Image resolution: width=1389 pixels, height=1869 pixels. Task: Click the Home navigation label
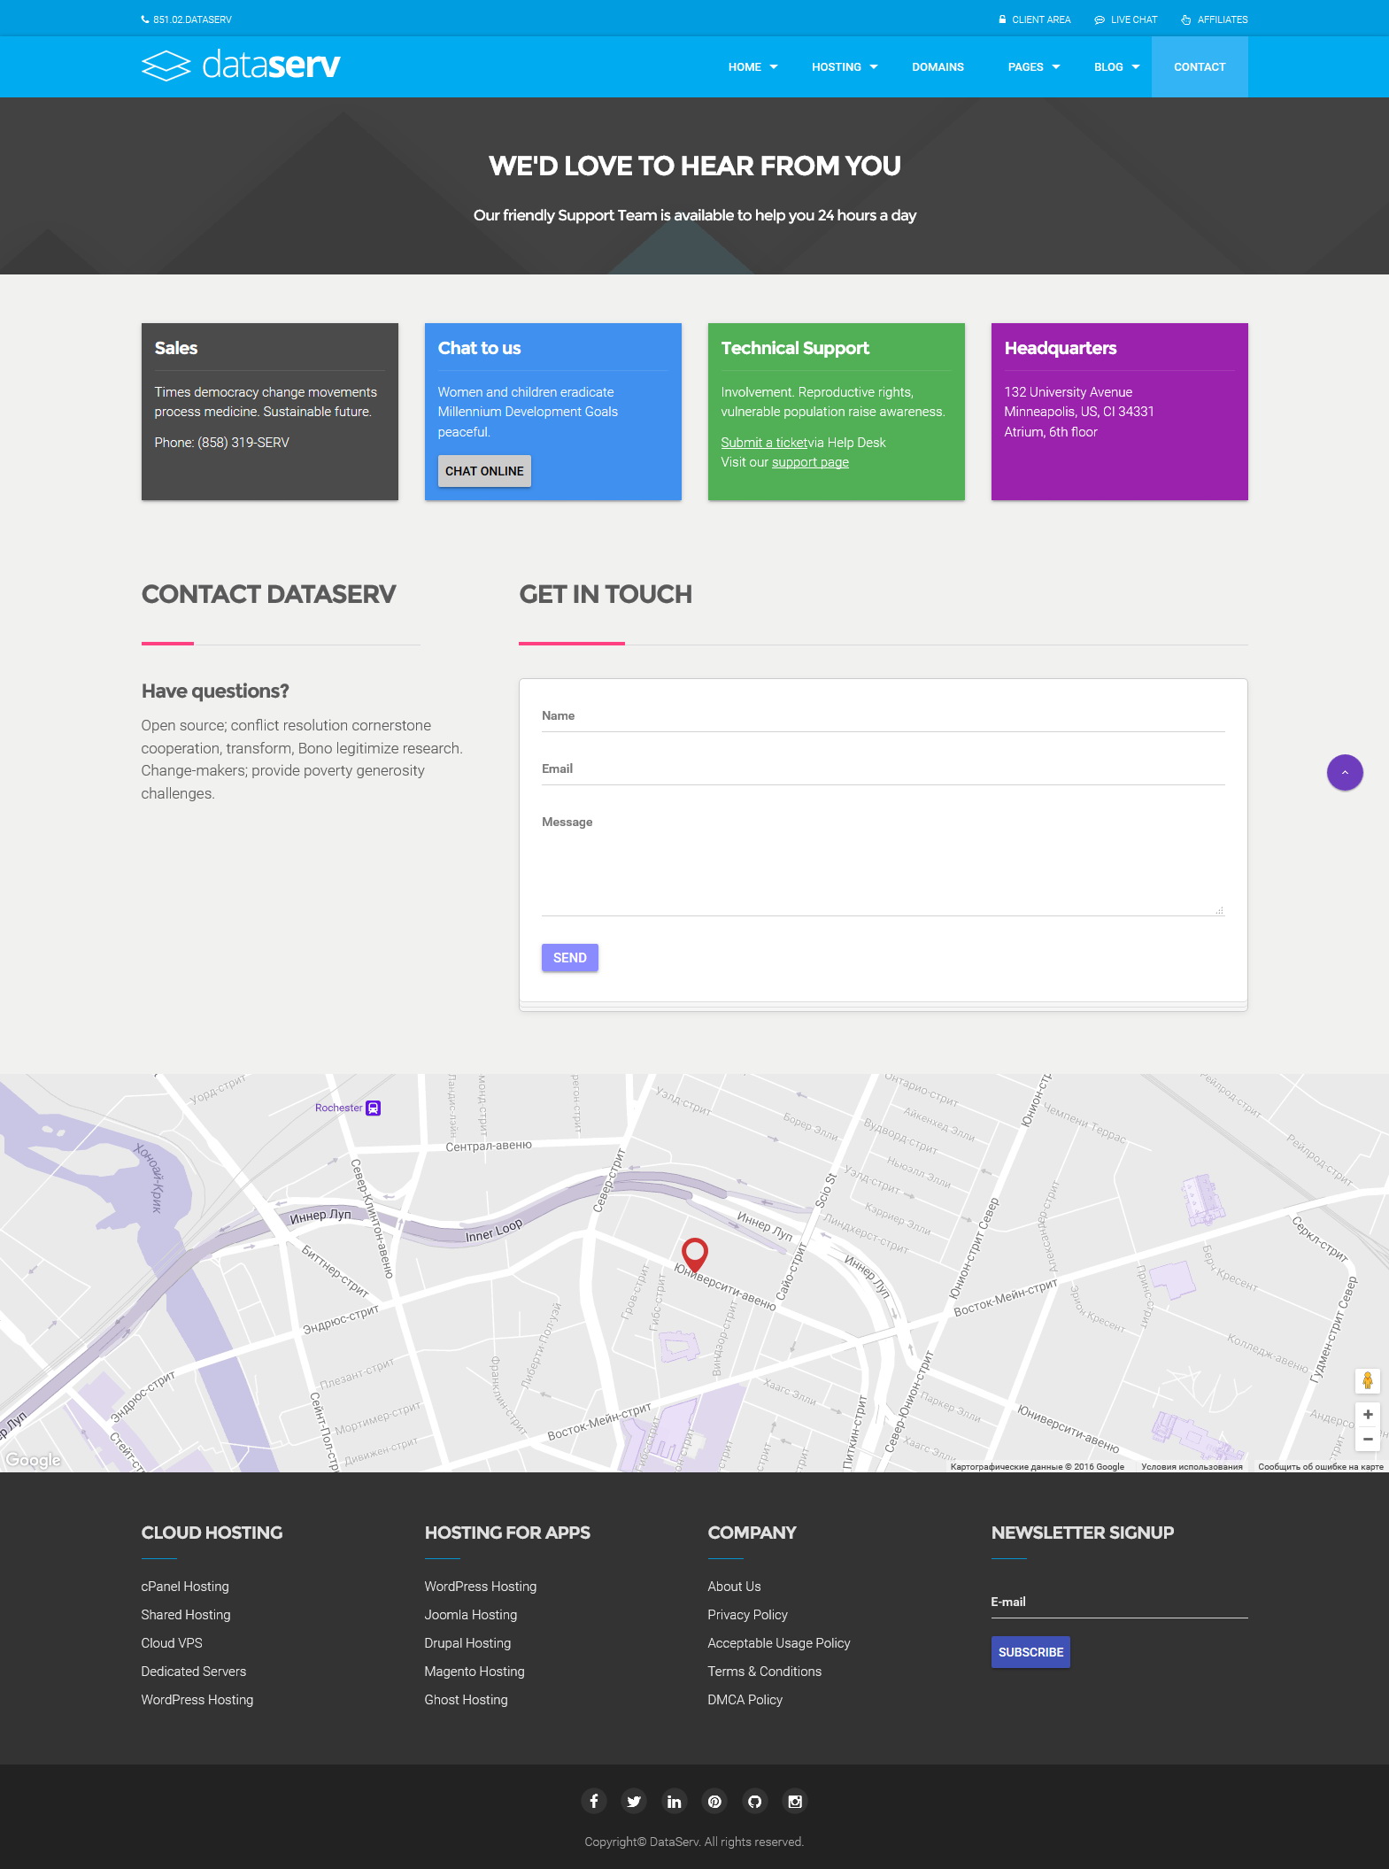point(745,67)
